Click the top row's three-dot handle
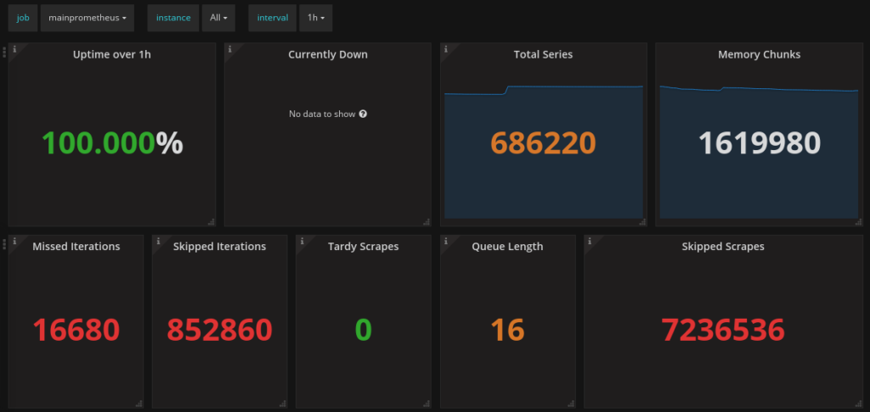 click(x=4, y=52)
